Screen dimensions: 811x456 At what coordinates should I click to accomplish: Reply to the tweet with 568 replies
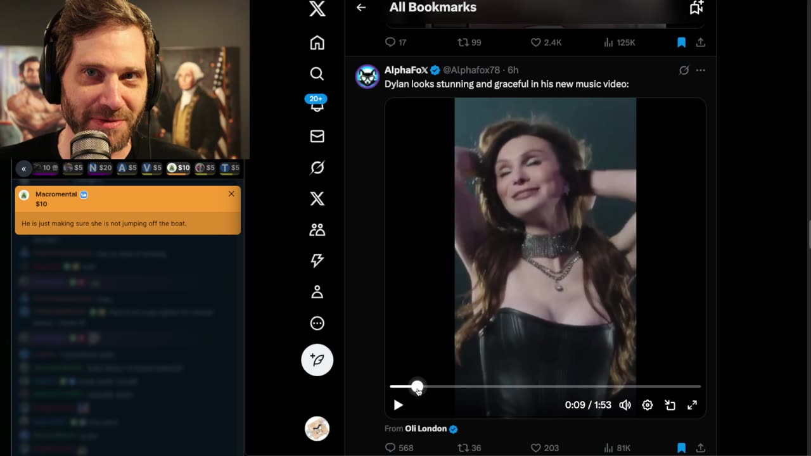tap(399, 448)
